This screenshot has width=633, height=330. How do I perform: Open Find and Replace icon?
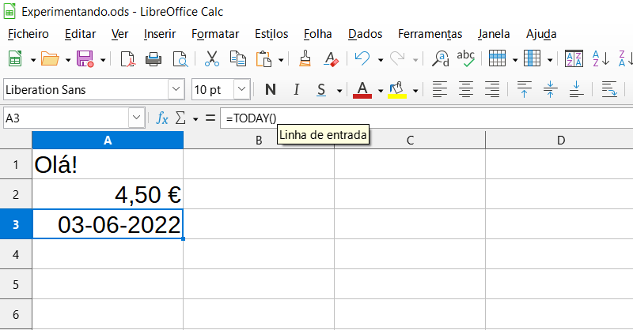(440, 59)
